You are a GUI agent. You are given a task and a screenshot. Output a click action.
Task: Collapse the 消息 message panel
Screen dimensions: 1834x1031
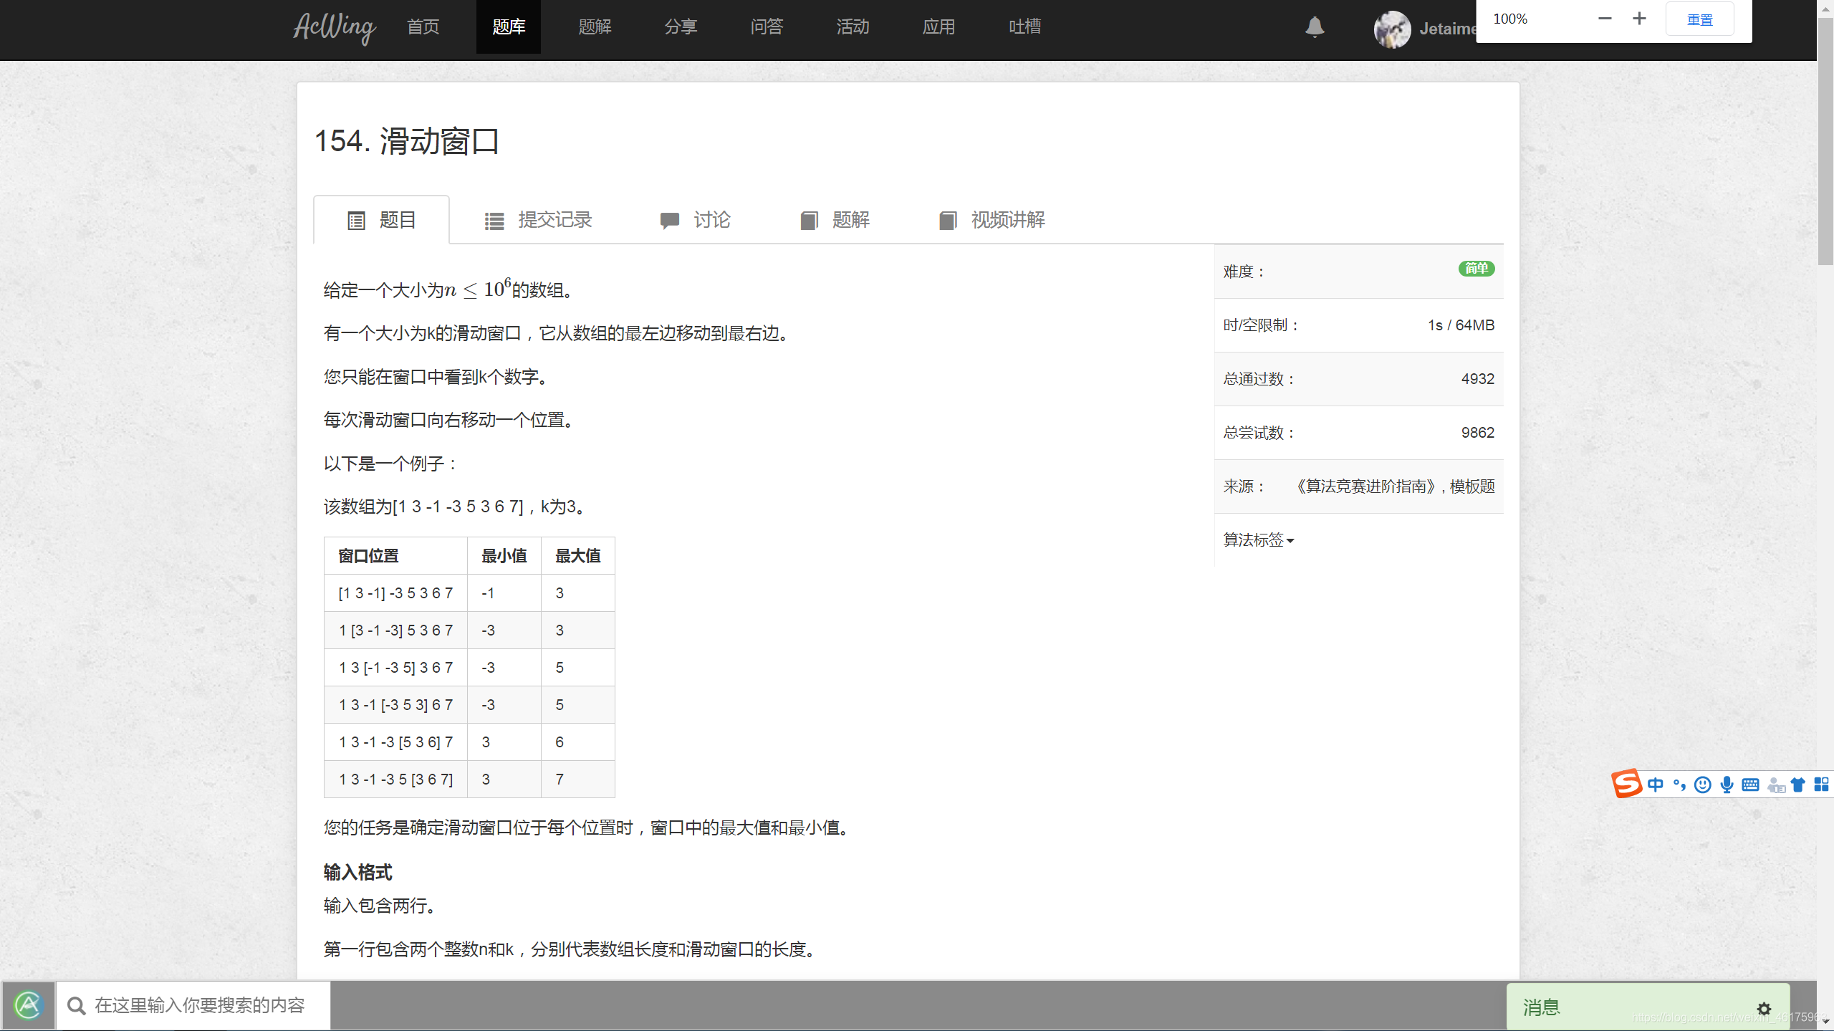(x=1542, y=1007)
